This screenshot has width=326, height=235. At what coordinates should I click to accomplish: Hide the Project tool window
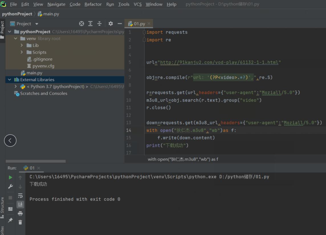120,24
